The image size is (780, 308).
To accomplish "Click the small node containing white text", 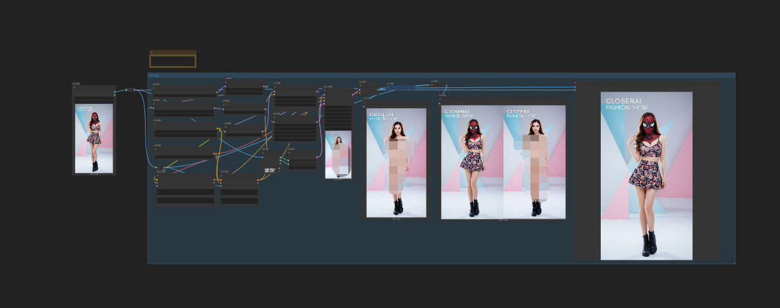I will pos(272,162).
